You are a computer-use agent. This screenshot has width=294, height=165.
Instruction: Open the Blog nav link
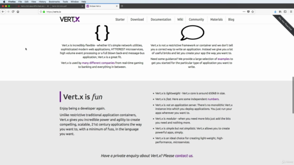231,19
